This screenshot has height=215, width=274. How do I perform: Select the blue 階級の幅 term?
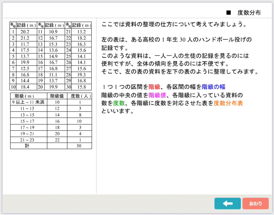[213, 87]
